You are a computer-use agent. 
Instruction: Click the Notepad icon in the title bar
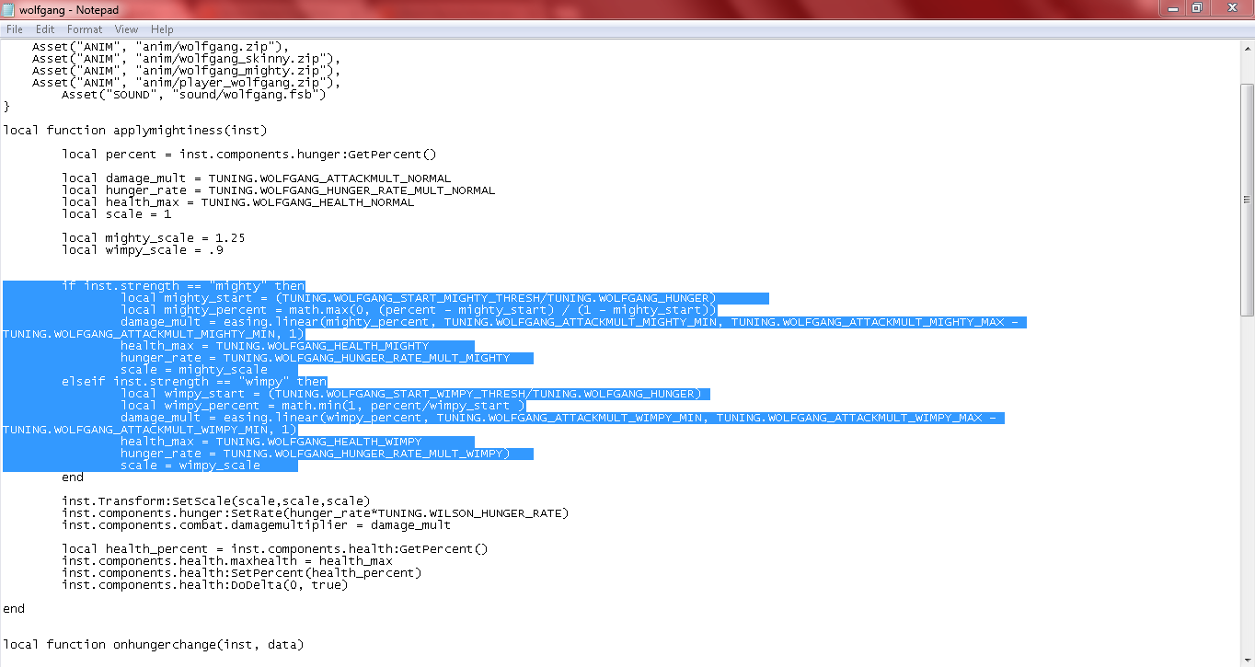pos(9,8)
